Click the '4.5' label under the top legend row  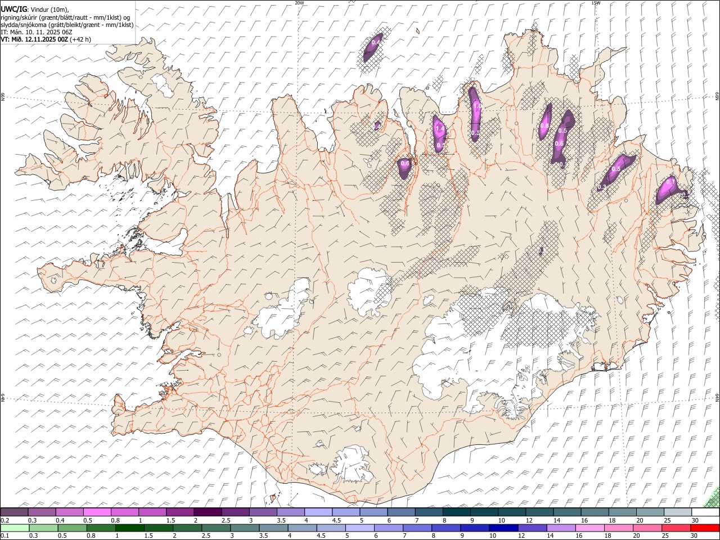click(x=336, y=520)
